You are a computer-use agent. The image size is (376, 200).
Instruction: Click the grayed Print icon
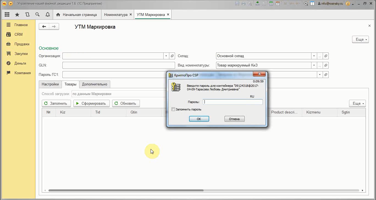244,4
